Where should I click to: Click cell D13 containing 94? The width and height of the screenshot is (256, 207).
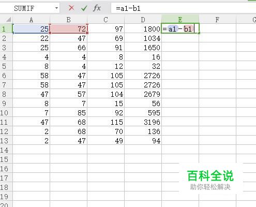coord(143,140)
